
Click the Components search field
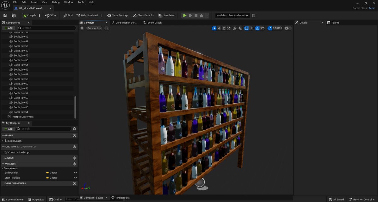[x=47, y=28]
